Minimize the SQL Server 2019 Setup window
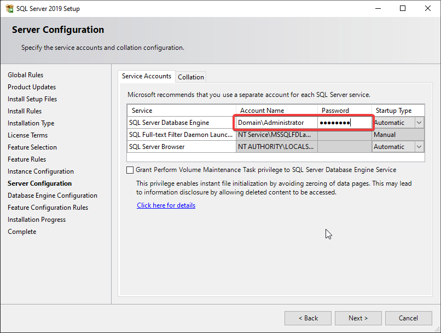This screenshot has width=441, height=333. (x=378, y=8)
